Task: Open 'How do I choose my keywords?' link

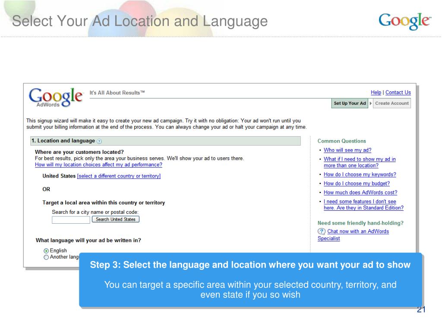Action: (x=360, y=175)
